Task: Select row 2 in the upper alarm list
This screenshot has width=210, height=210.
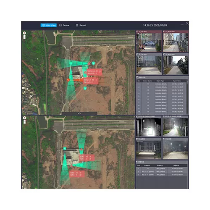Action: tap(162, 87)
